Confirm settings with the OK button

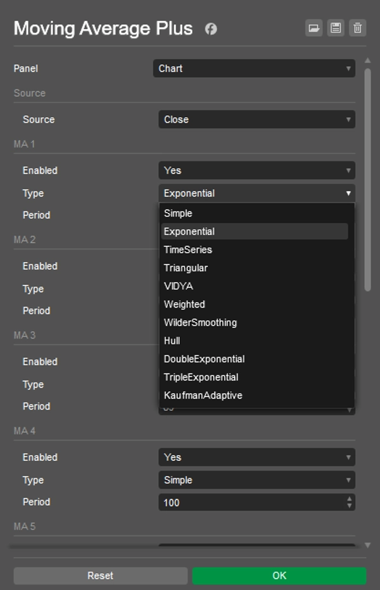click(x=279, y=575)
